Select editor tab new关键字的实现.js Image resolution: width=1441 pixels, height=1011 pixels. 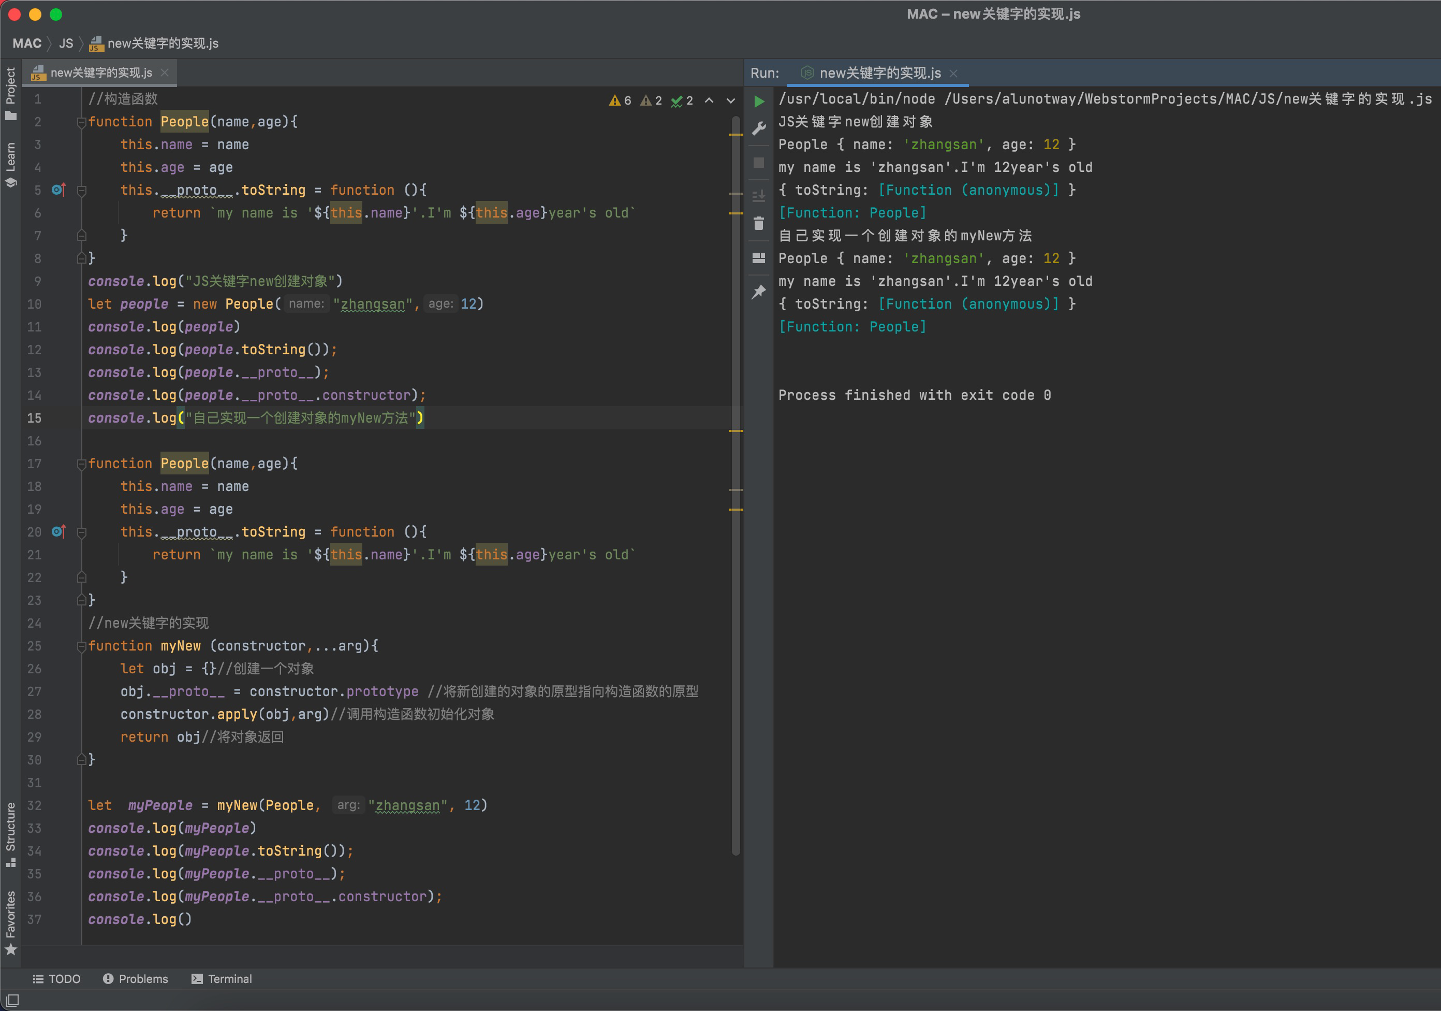pyautogui.click(x=100, y=73)
